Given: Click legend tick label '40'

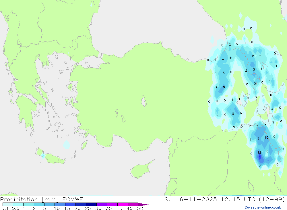Looking at the screenshot, I should point(119,208).
